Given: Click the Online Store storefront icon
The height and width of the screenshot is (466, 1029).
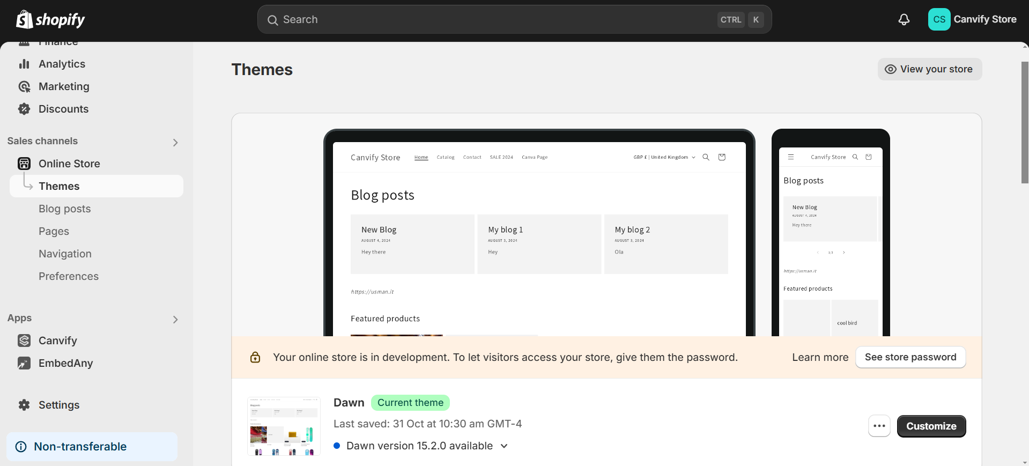Looking at the screenshot, I should click(x=24, y=164).
